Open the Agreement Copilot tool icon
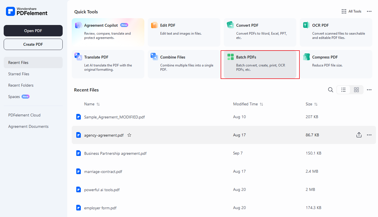This screenshot has width=378, height=217. [79, 25]
